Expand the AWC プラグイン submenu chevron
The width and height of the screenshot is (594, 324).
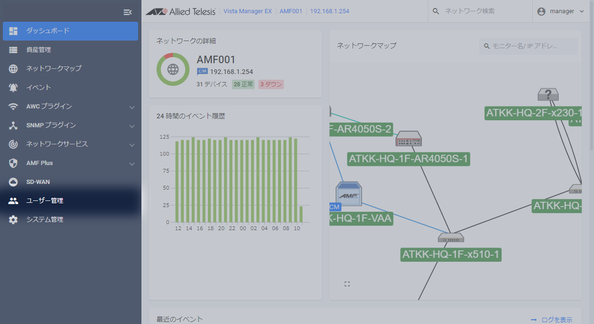[132, 107]
